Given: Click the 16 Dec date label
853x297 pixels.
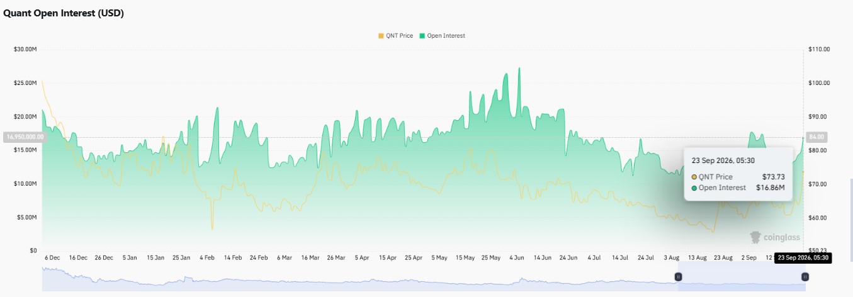Looking at the screenshot, I should (79, 257).
